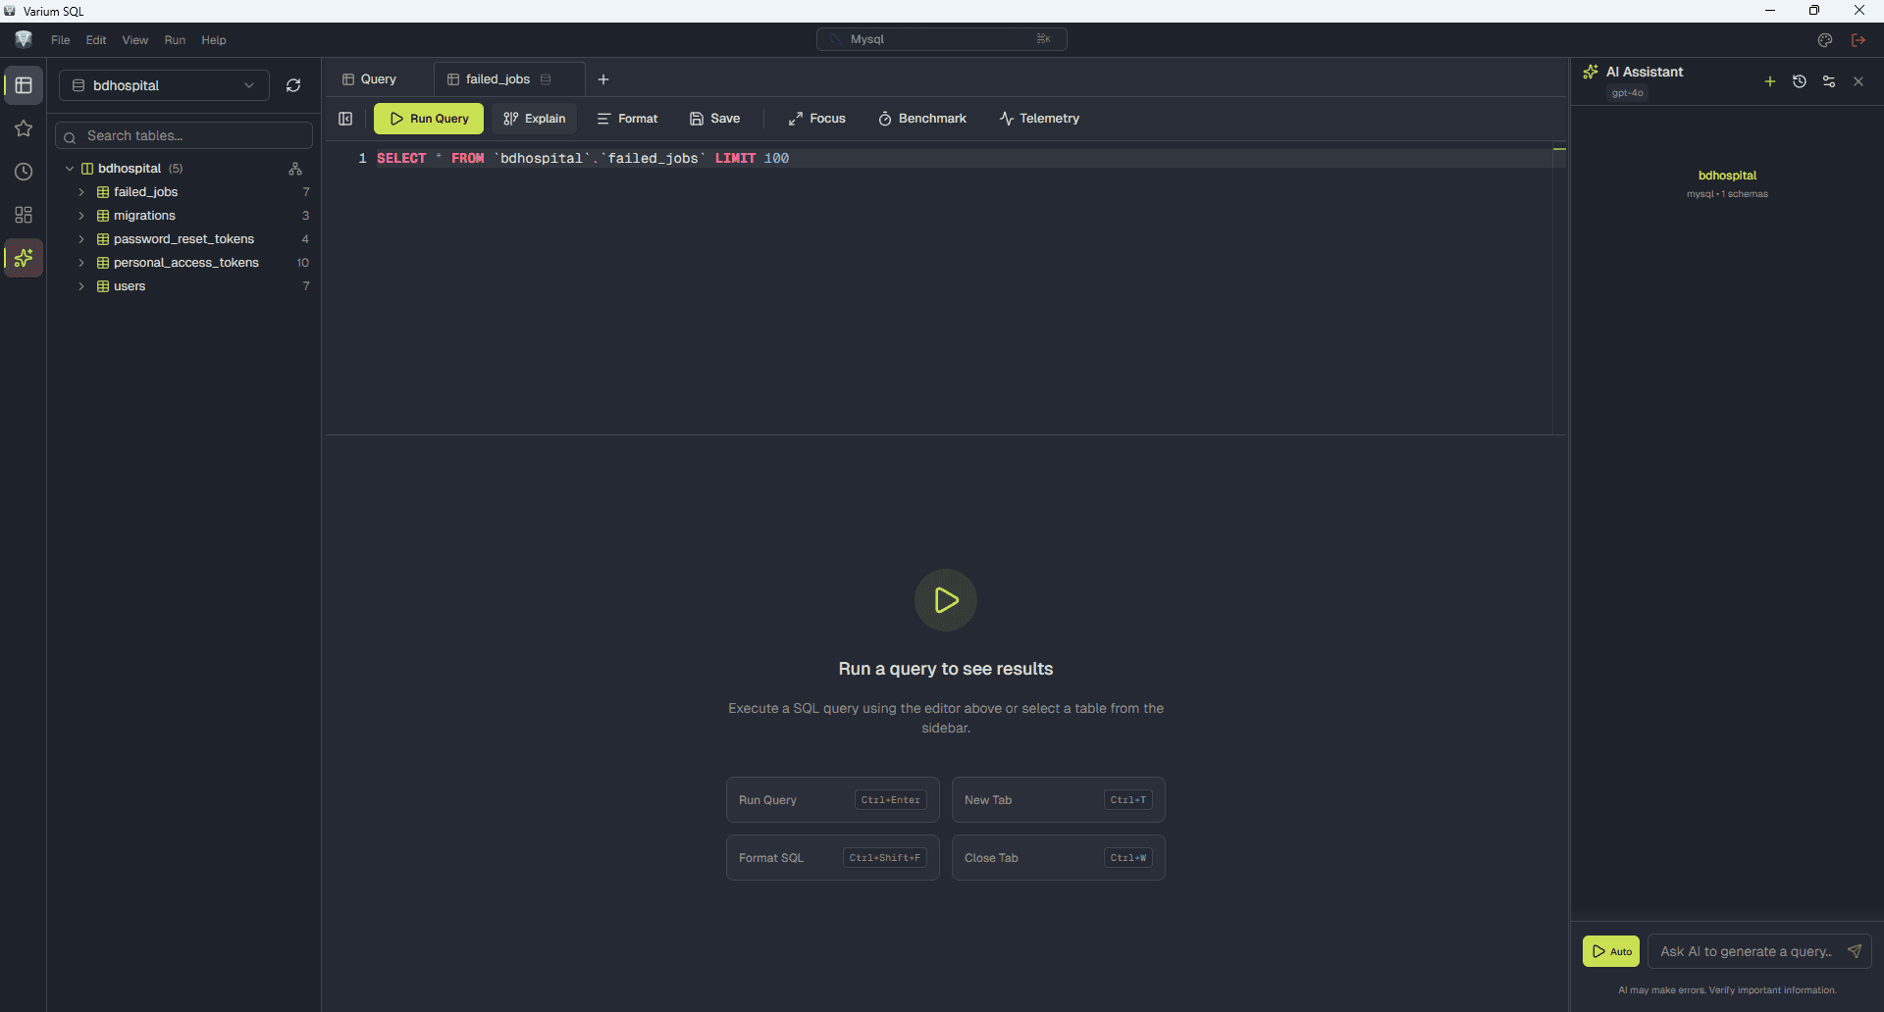This screenshot has height=1012, width=1884.
Task: Open AI Assistant settings
Action: click(1829, 81)
